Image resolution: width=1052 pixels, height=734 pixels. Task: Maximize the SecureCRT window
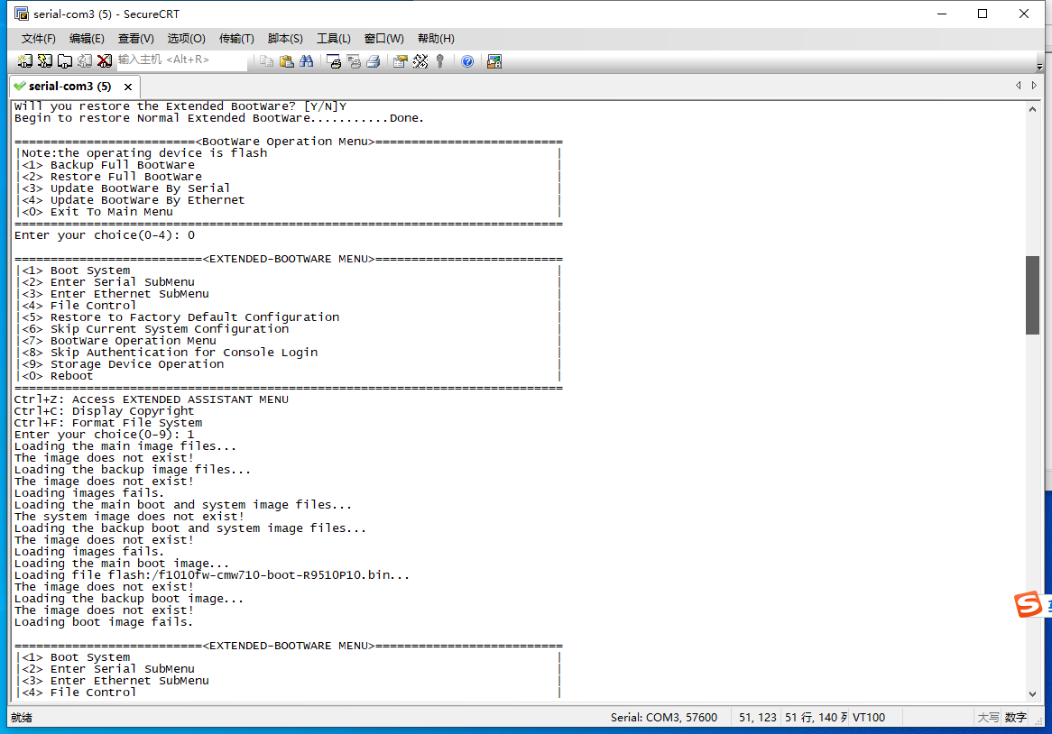point(983,14)
